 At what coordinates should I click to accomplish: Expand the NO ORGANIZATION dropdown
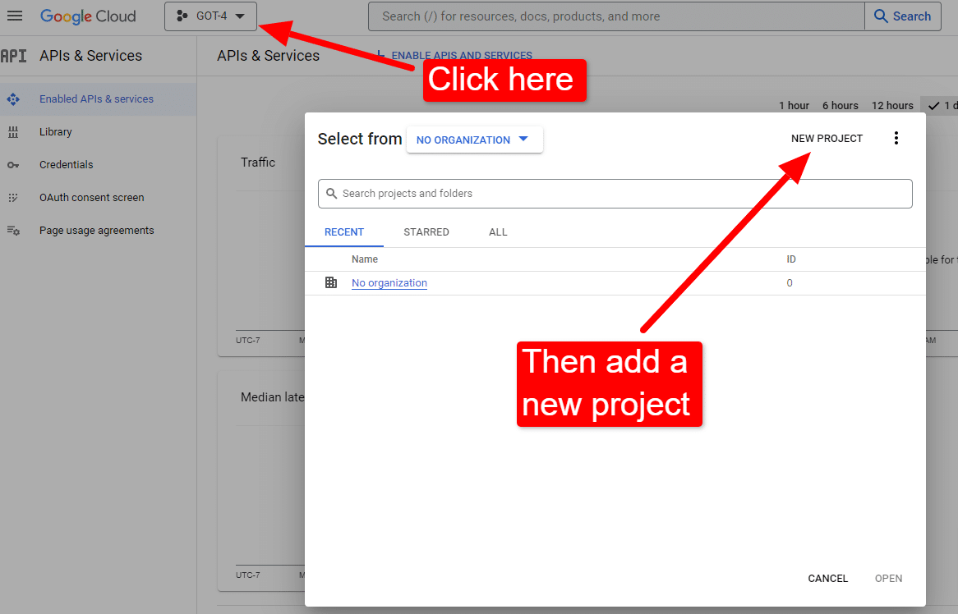coord(474,139)
